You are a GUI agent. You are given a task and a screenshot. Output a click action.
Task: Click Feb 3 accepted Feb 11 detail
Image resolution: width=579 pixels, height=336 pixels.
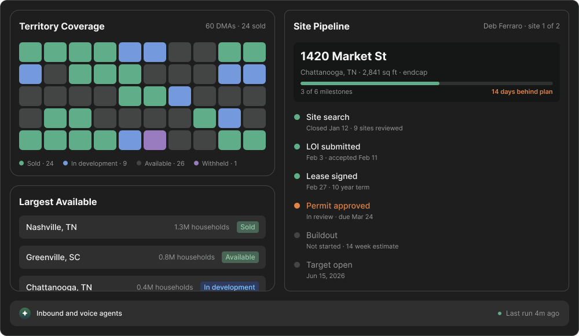342,158
